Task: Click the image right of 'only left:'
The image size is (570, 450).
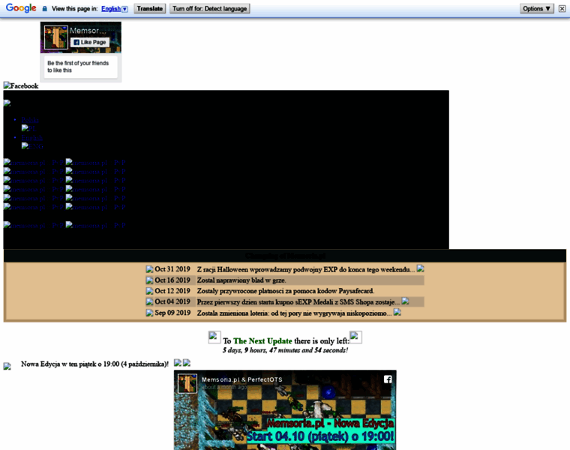Action: 355,337
